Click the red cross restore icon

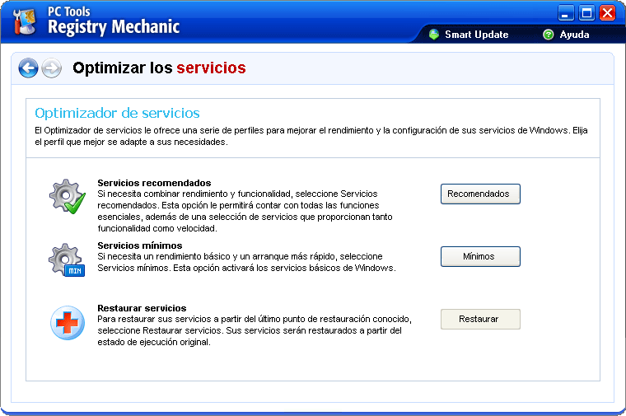point(65,322)
